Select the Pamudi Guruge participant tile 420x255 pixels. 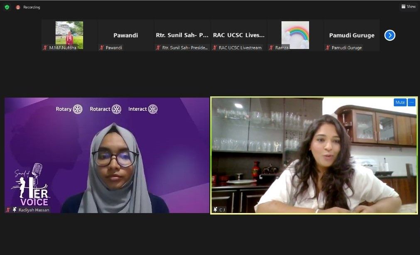click(x=351, y=35)
